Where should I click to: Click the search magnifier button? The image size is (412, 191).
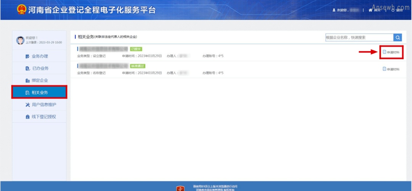pos(398,37)
